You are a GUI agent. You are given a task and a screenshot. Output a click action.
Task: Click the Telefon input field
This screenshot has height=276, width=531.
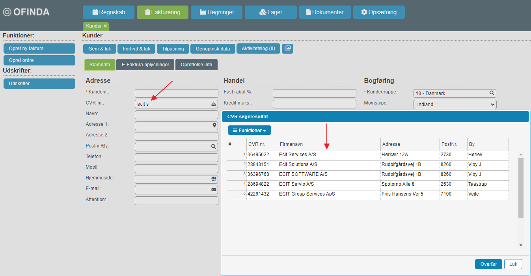[177, 158]
